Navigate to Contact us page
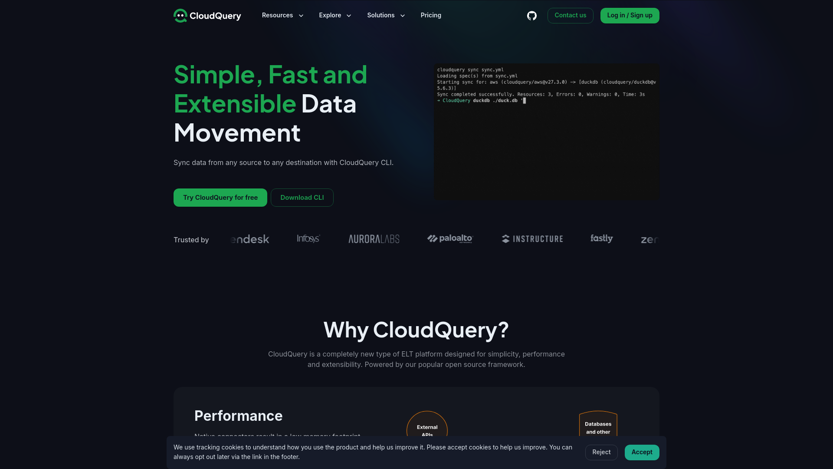Screen dimensions: 833x469 (571, 16)
